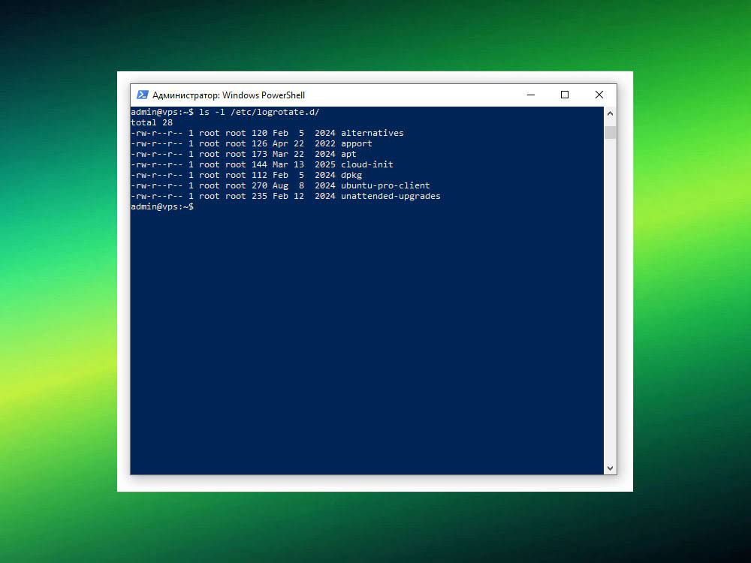The width and height of the screenshot is (751, 563).
Task: Click the 'cloud-init' file name
Action: tap(366, 164)
